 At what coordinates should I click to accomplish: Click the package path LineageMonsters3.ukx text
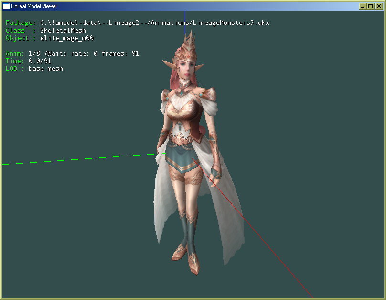155,22
